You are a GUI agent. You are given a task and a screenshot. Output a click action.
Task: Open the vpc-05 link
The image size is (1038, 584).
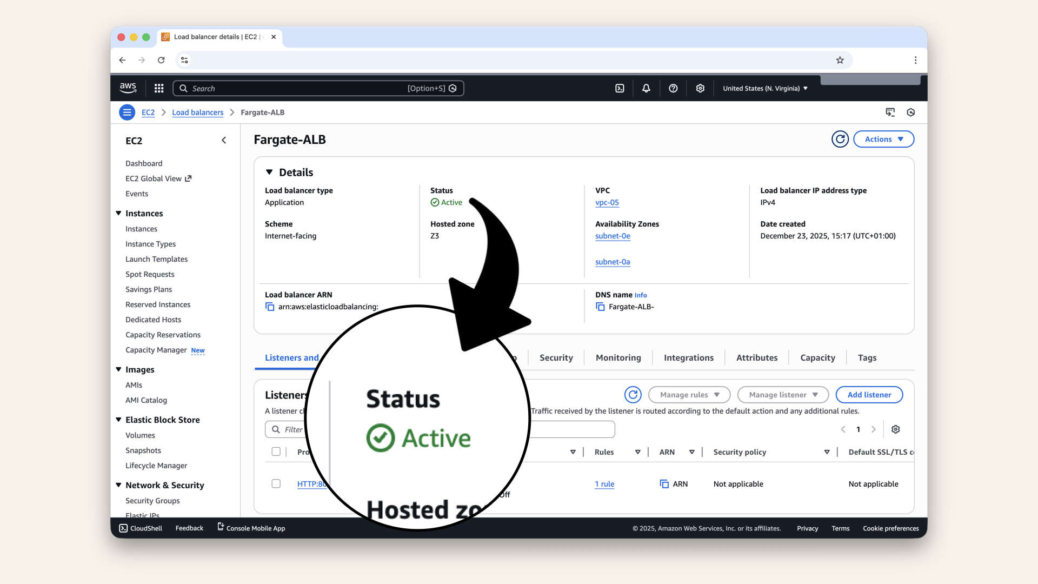point(607,203)
